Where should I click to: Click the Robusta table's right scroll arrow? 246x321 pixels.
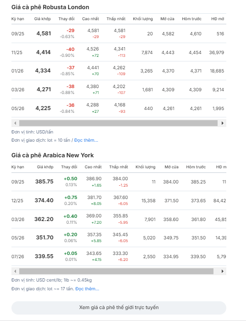coord(223,123)
